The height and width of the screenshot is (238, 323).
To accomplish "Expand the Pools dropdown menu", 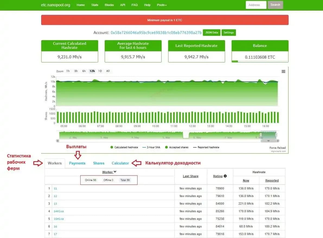I will tap(162, 5).
